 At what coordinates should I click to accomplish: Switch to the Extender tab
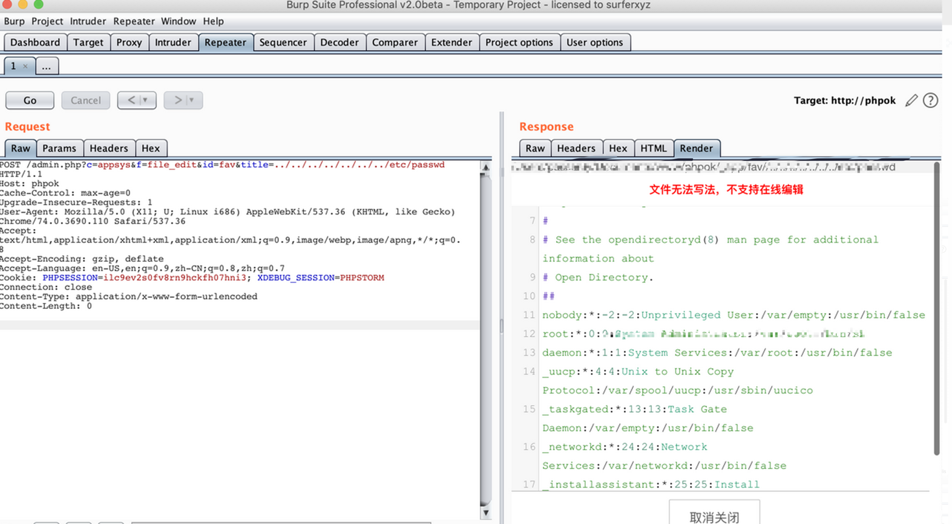pyautogui.click(x=451, y=42)
